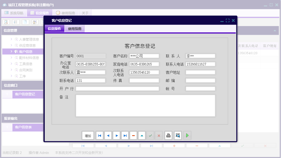Open print preview via magnifier-printer icon
Screen dimensions: 281x158
tap(178, 135)
